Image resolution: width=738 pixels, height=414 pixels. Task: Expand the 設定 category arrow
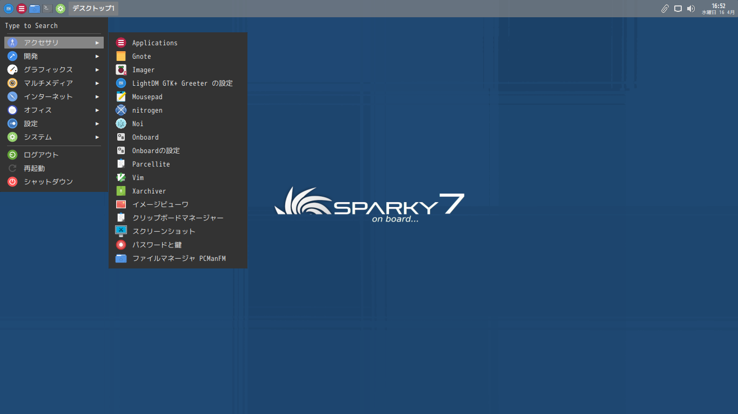97,123
